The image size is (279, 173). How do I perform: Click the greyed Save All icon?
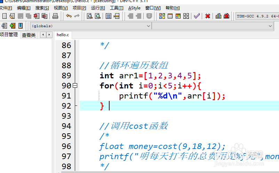(x=28, y=16)
